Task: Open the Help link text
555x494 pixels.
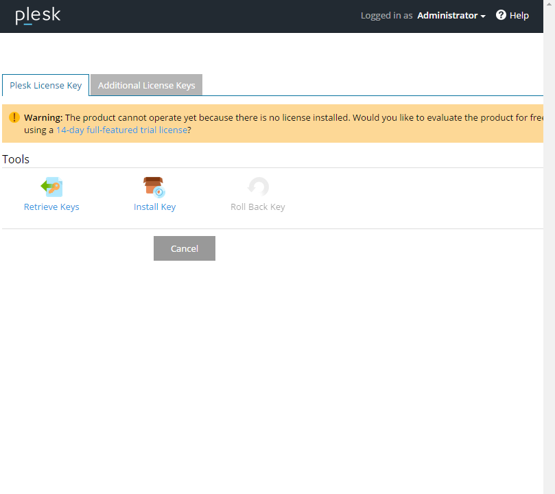Action: point(519,16)
